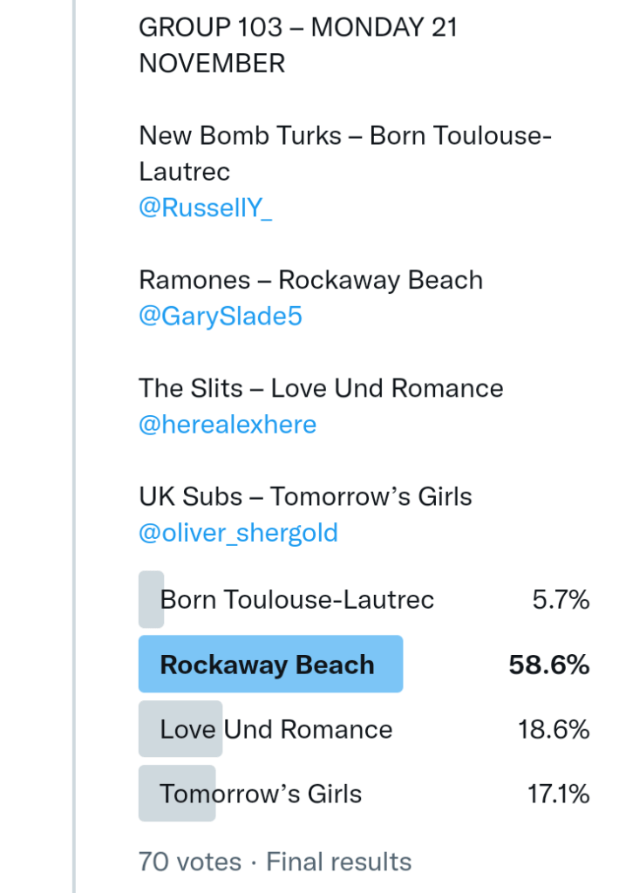Image resolution: width=619 pixels, height=893 pixels.
Task: Click the 70 votes count
Action: point(189,862)
